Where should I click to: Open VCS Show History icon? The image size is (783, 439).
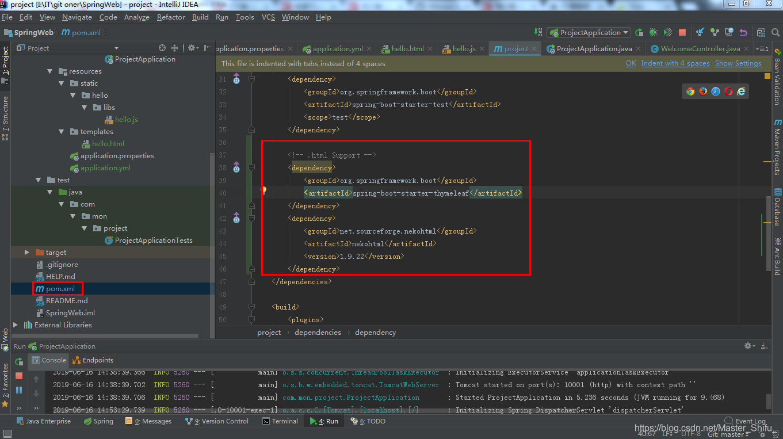coord(729,33)
